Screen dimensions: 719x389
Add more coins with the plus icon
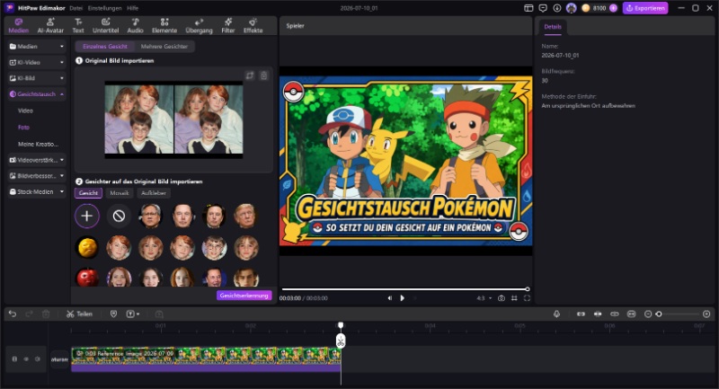tap(613, 8)
